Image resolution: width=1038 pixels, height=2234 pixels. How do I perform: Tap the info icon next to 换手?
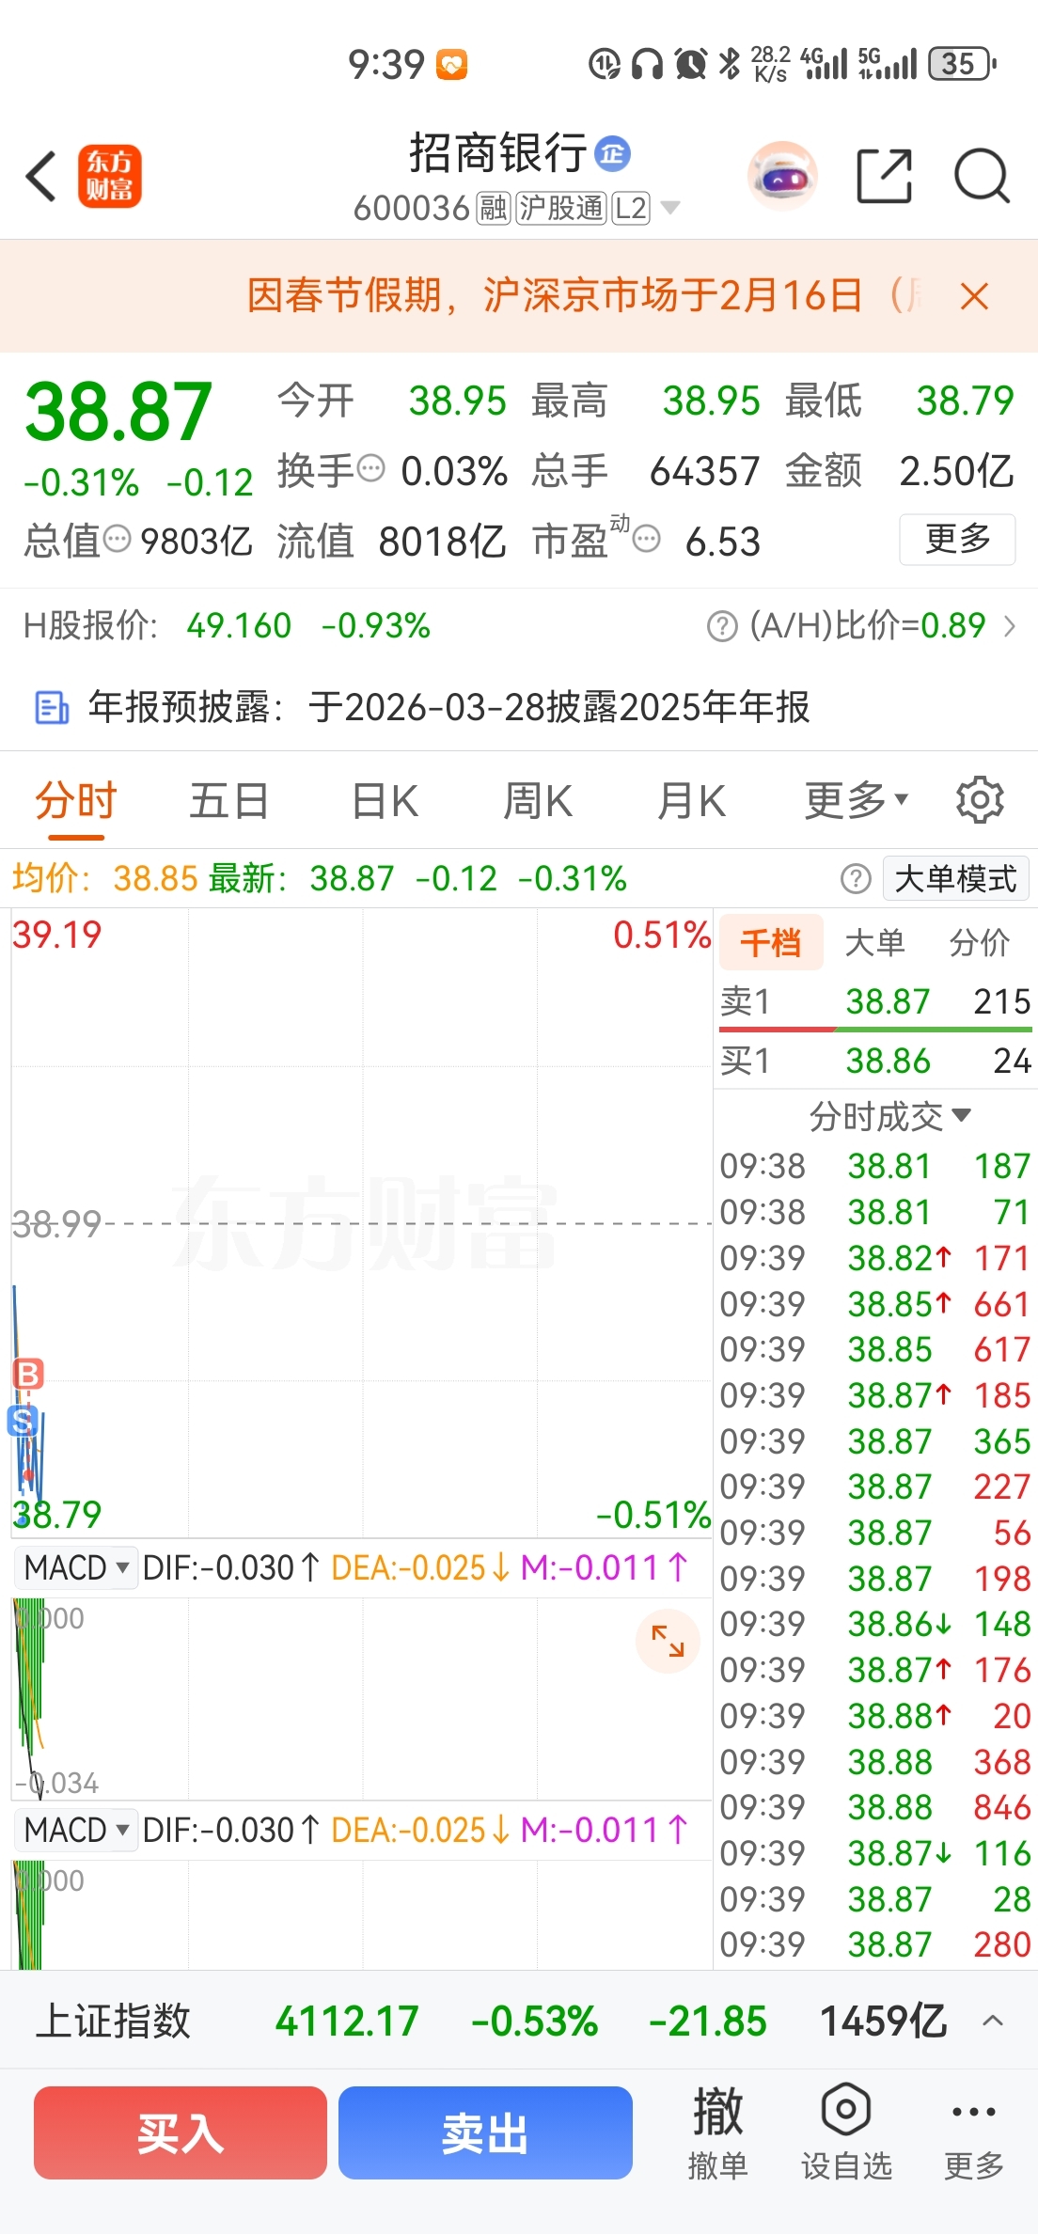click(x=371, y=467)
